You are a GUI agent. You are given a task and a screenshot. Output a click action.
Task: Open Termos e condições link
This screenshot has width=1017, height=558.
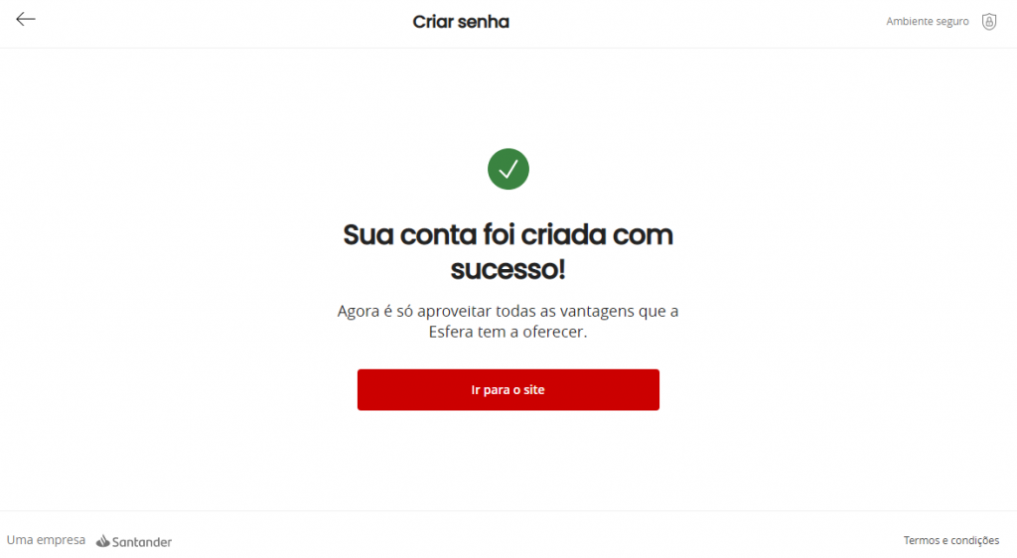950,540
